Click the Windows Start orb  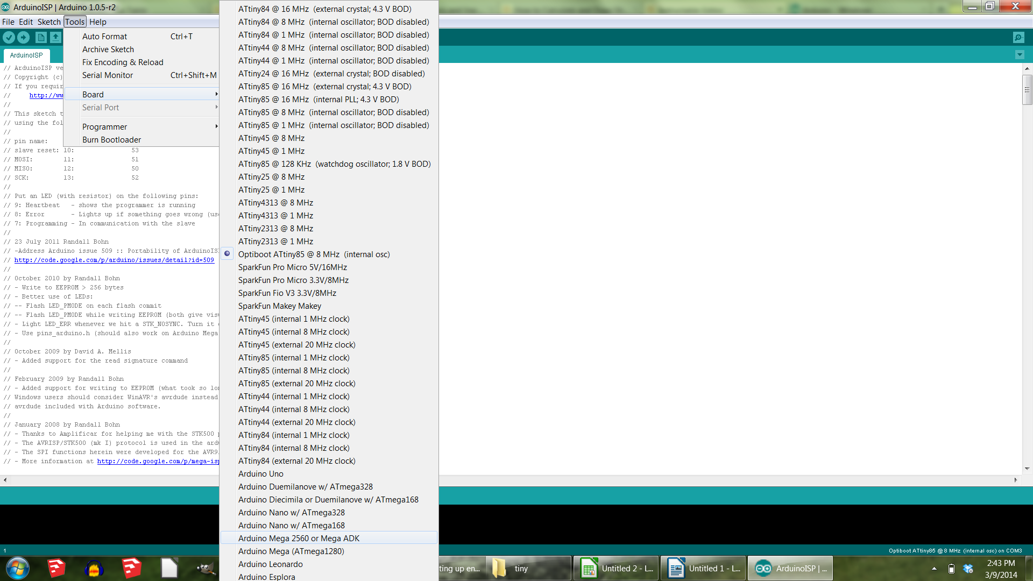17,568
